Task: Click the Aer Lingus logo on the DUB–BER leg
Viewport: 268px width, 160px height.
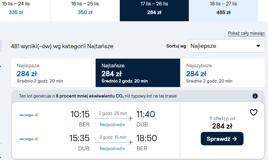Action: coord(29,139)
